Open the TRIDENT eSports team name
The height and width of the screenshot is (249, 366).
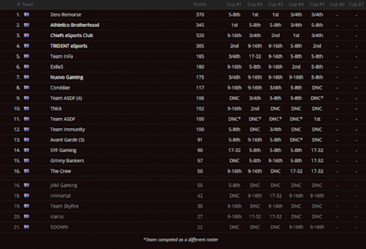69,46
